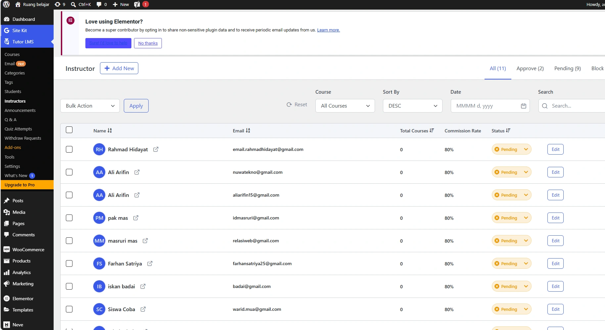This screenshot has width=605, height=330.
Task: Expand Pending status dropdown for Rahmad Hidayat
Action: 511,149
